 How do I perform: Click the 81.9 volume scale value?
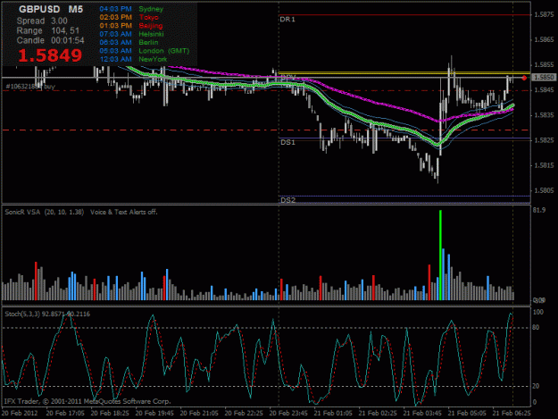pyautogui.click(x=539, y=210)
